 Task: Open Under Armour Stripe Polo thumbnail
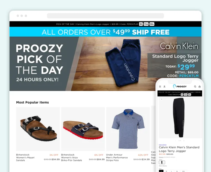click(x=128, y=129)
